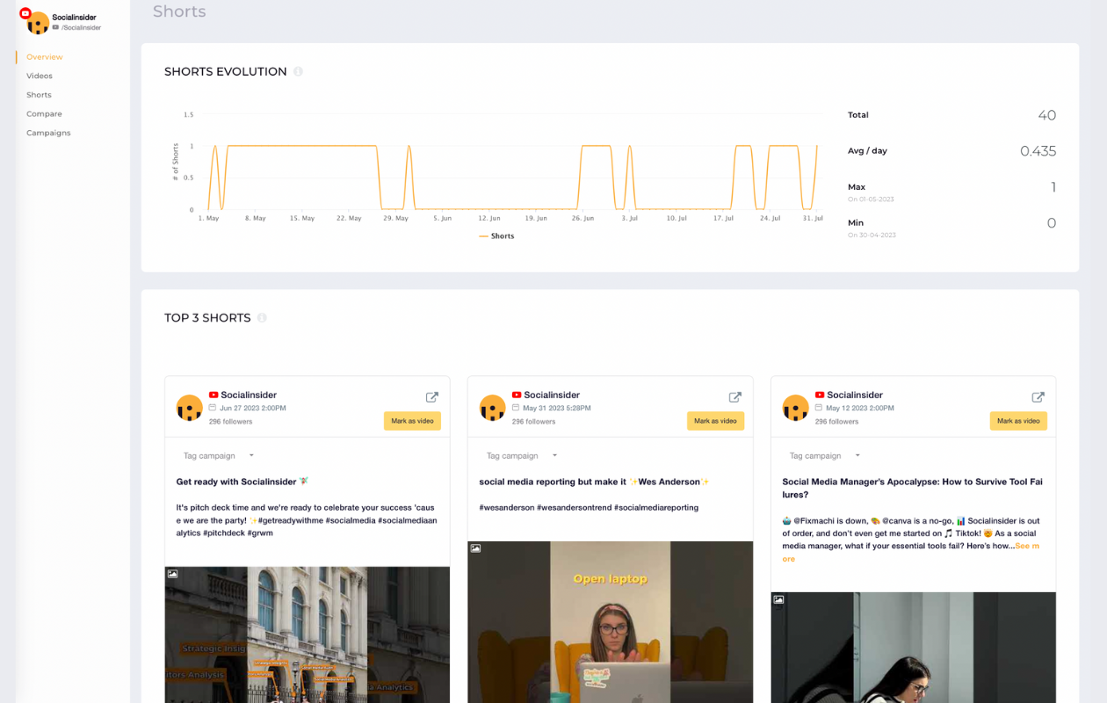
Task: Expand the full Apocalypse description with See more
Action: coord(1029,546)
